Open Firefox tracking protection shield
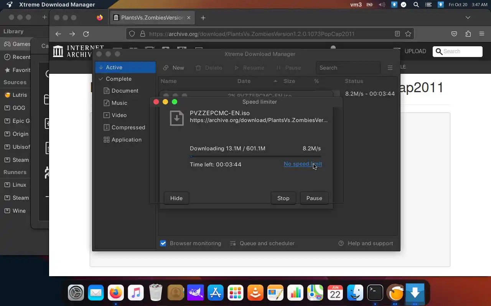The height and width of the screenshot is (306, 491). pyautogui.click(x=132, y=34)
